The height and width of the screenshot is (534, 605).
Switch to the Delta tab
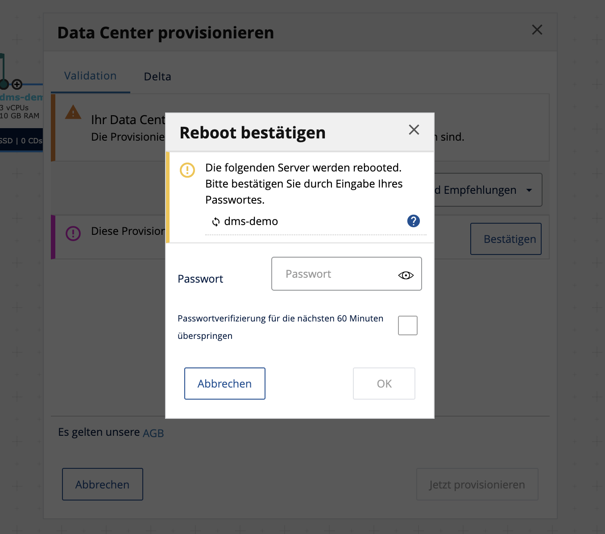[x=157, y=77]
